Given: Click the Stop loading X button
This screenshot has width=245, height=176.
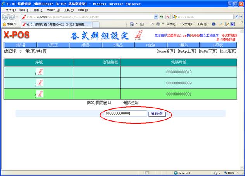Looking at the screenshot, I should (x=167, y=17).
